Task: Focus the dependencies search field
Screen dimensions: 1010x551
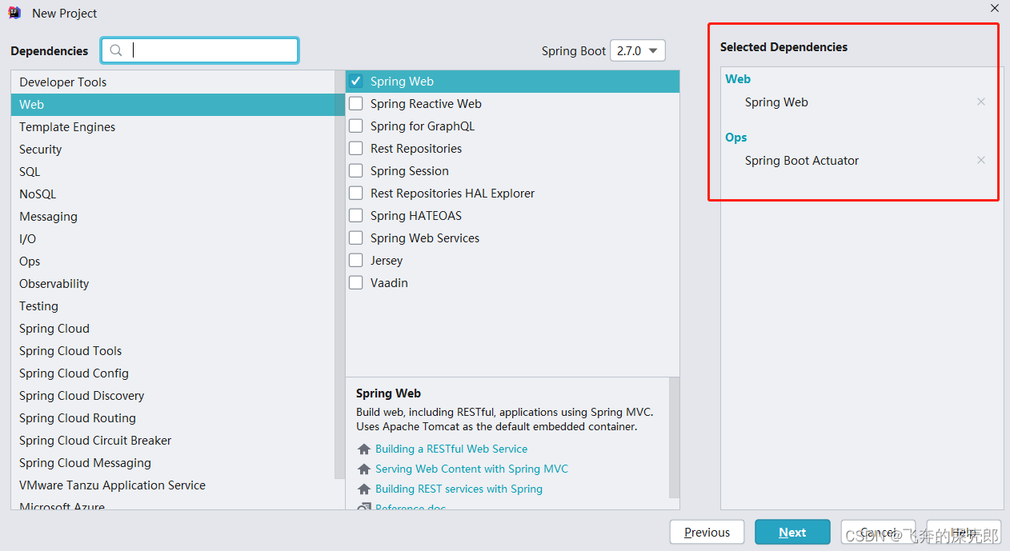Action: tap(200, 50)
